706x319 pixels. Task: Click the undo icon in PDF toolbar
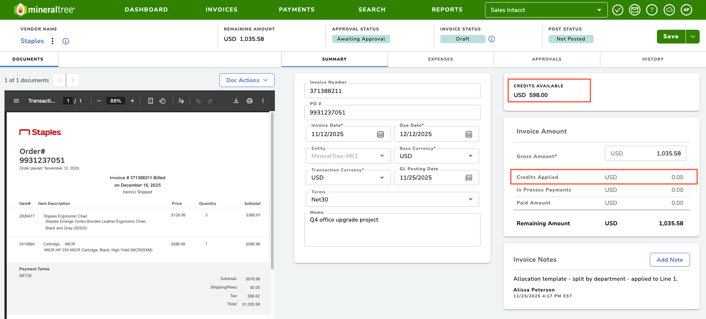198,101
